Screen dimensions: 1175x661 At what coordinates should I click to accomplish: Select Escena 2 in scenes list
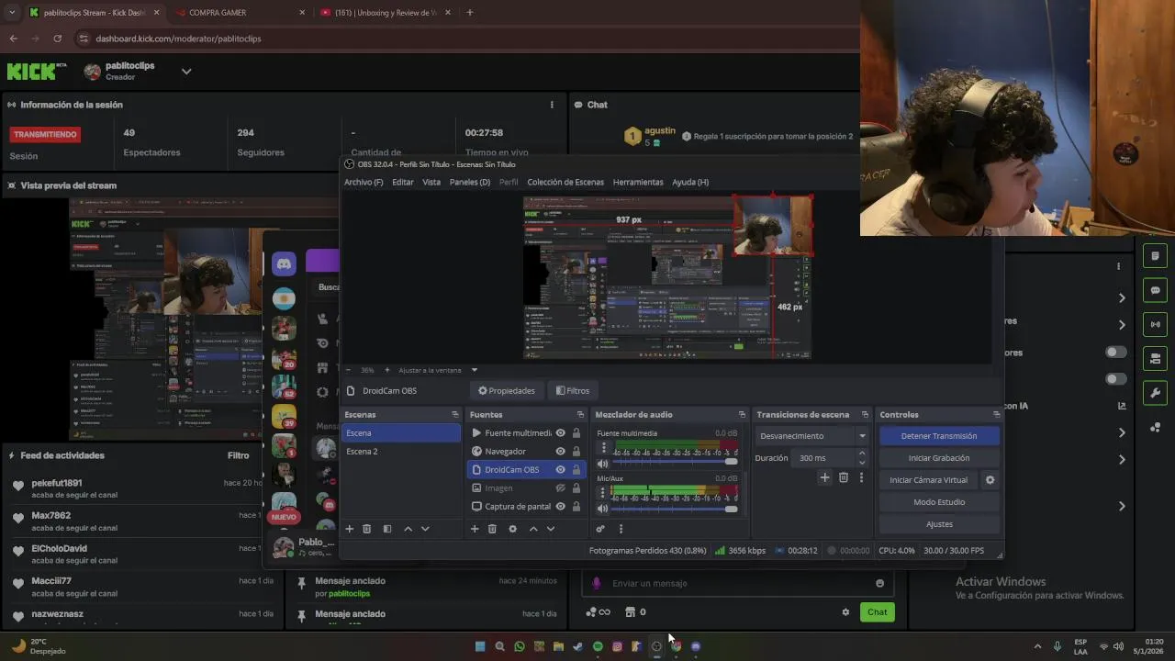coord(401,452)
